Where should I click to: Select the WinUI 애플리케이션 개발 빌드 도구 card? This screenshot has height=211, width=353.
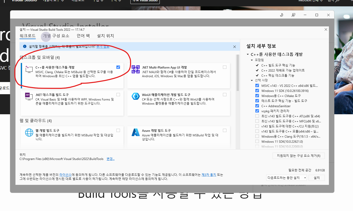[179, 103]
